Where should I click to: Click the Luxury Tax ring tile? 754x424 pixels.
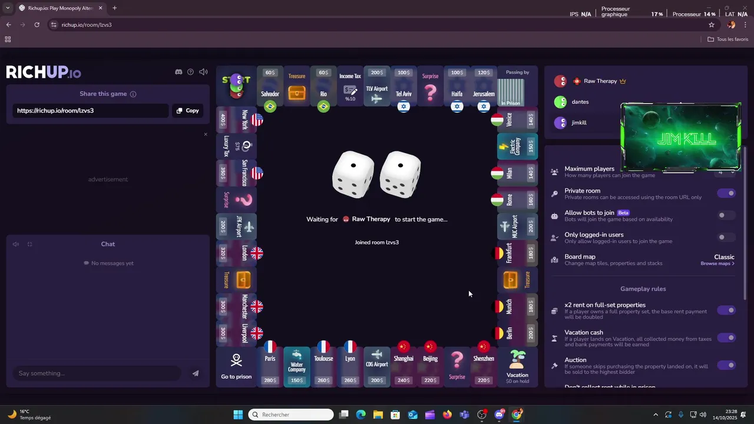click(x=236, y=147)
